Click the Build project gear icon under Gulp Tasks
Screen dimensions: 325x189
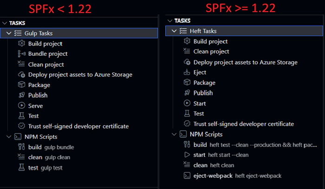tap(21, 43)
